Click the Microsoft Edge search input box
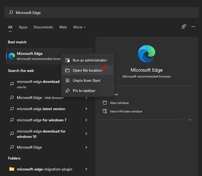 pos(101,13)
